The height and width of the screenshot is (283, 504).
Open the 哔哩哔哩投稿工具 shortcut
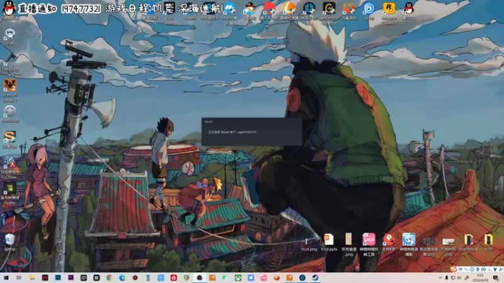click(369, 245)
